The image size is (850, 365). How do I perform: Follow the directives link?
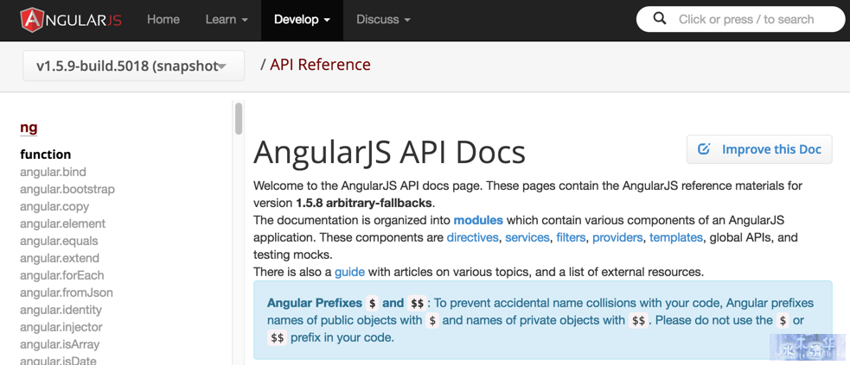pyautogui.click(x=472, y=238)
